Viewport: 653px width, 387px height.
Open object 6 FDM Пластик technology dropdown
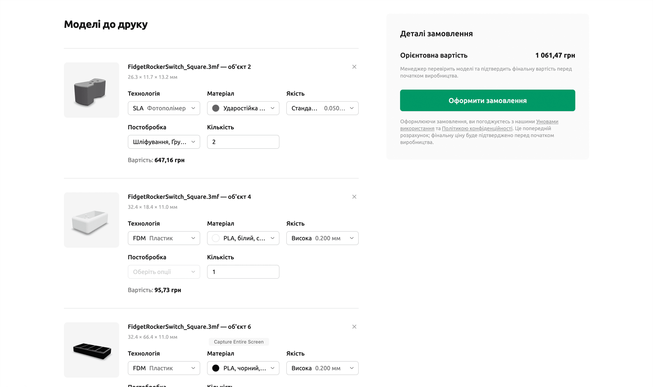(164, 368)
